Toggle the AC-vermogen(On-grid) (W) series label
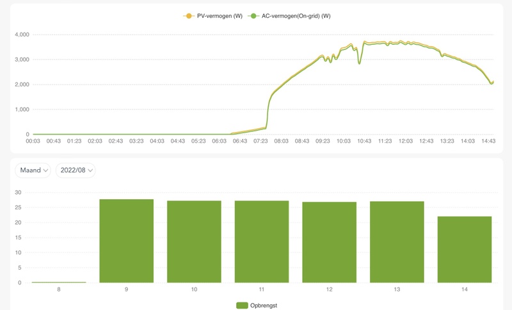 click(x=296, y=15)
